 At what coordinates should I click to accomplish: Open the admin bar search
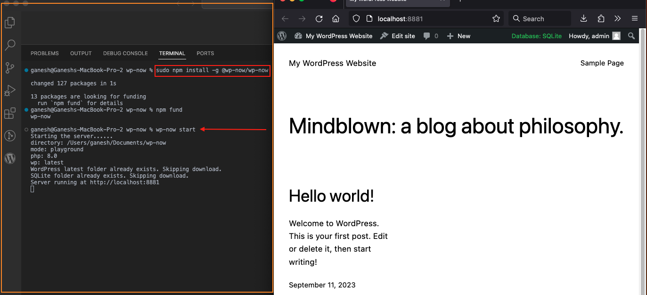click(x=631, y=36)
